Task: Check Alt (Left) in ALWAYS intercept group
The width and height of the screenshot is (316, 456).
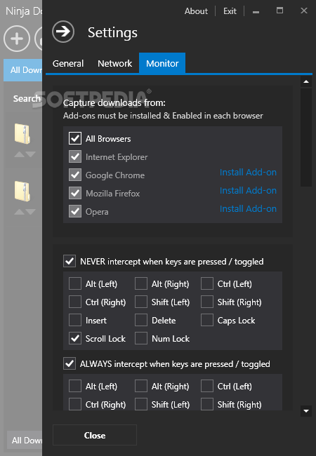Action: [x=75, y=387]
